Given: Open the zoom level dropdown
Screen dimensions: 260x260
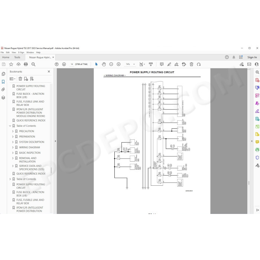Looking at the screenshot, I should point(134,64).
